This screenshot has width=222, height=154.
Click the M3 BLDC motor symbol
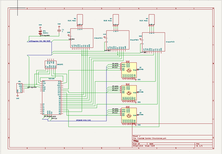[152, 20]
